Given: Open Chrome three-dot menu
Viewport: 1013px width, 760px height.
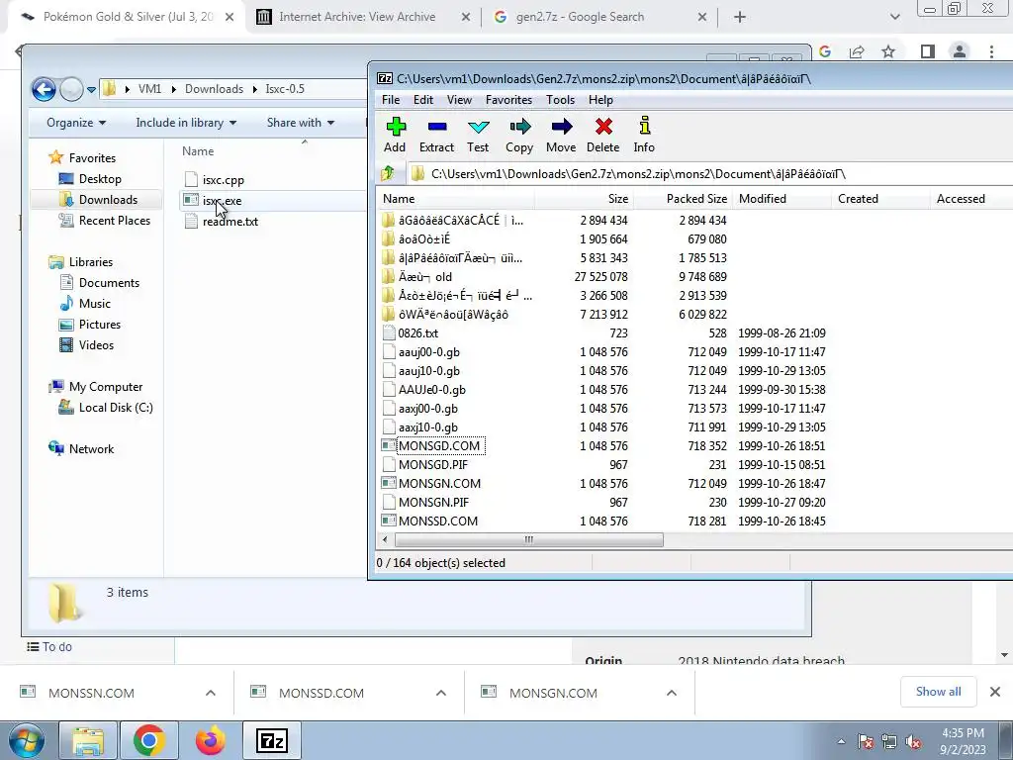Looking at the screenshot, I should 991,51.
